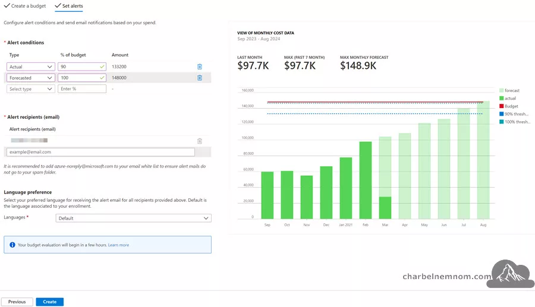Click the Last Month $97.7K value

tap(253, 66)
